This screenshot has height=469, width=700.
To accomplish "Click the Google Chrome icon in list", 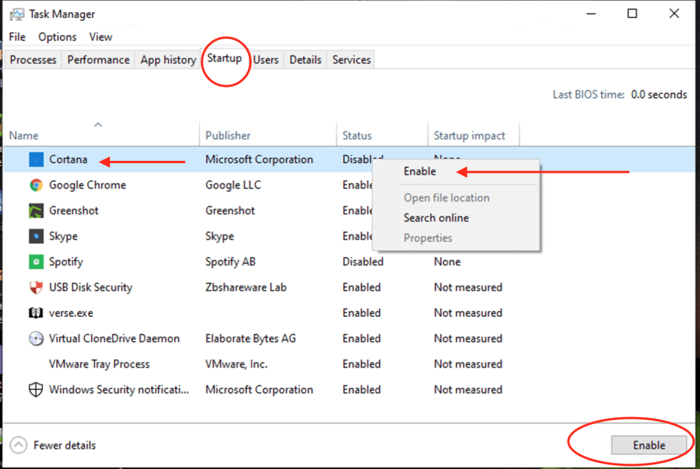I will [x=36, y=185].
